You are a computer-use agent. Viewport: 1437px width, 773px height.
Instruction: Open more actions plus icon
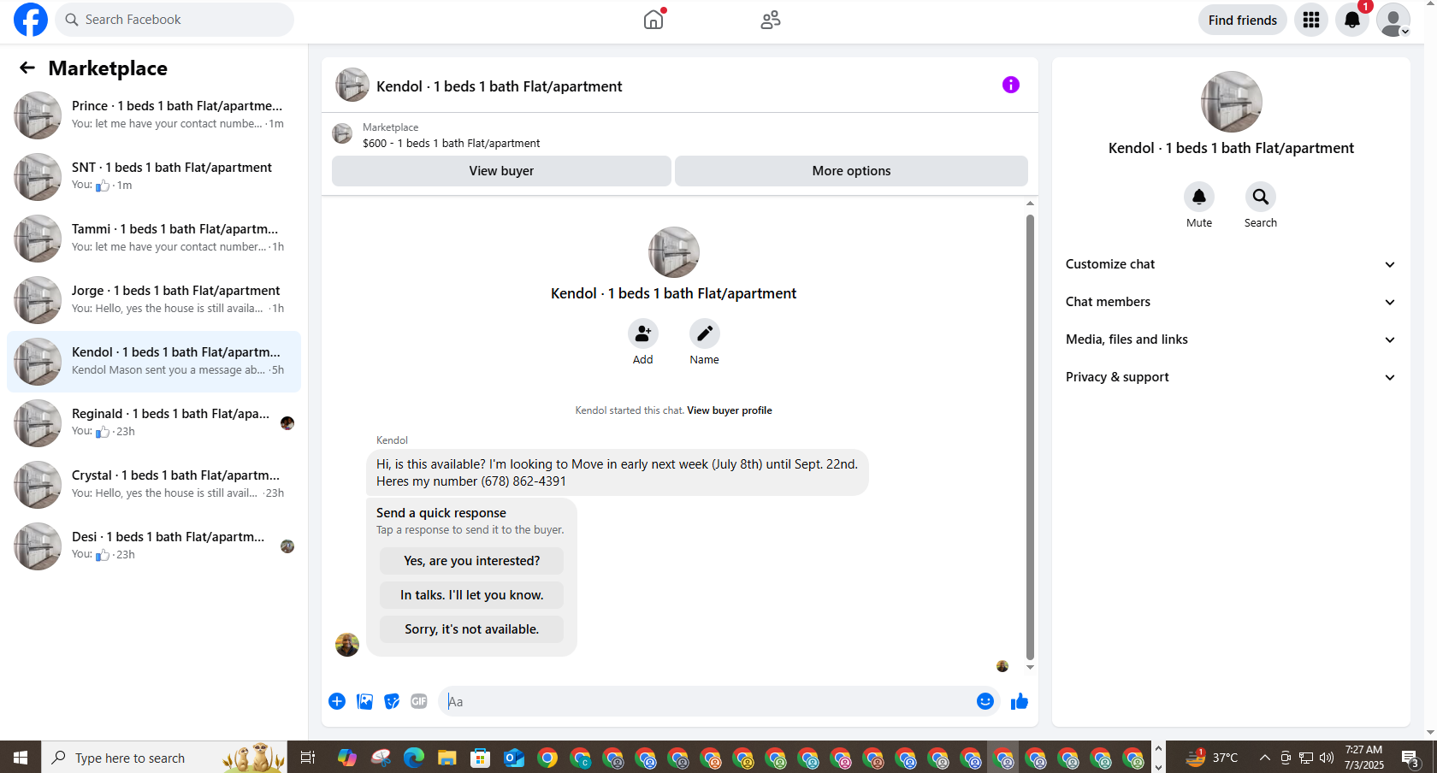[x=337, y=701]
